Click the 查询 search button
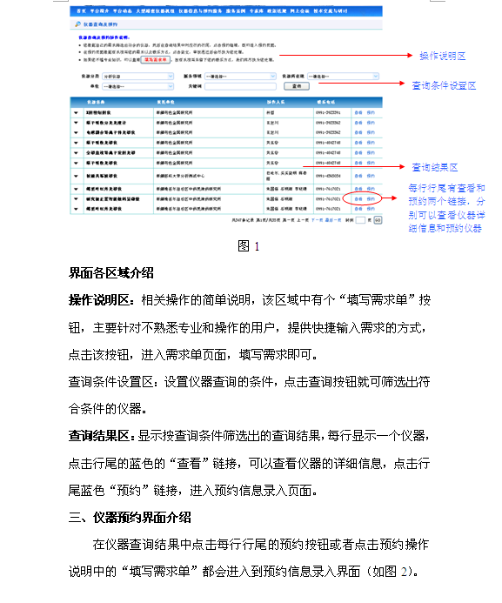This screenshot has width=502, height=603. [297, 86]
